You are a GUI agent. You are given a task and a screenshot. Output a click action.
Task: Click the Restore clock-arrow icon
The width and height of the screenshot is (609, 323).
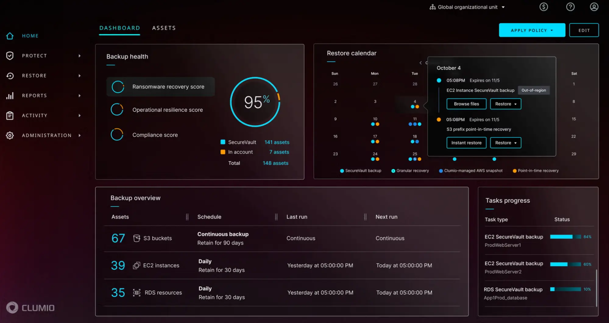click(10, 76)
